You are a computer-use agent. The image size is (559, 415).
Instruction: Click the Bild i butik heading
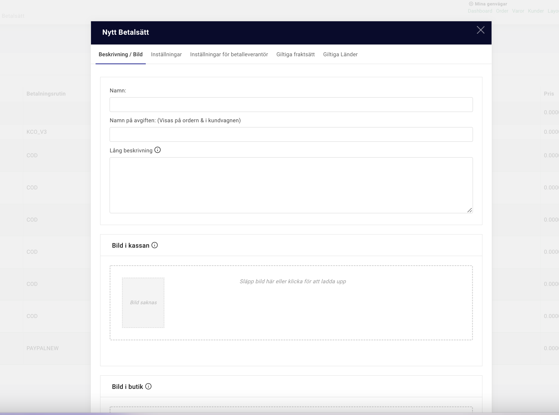127,387
